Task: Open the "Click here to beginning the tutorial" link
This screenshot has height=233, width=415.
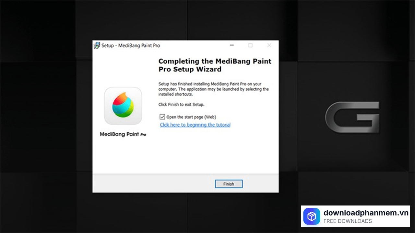Action: tap(195, 125)
